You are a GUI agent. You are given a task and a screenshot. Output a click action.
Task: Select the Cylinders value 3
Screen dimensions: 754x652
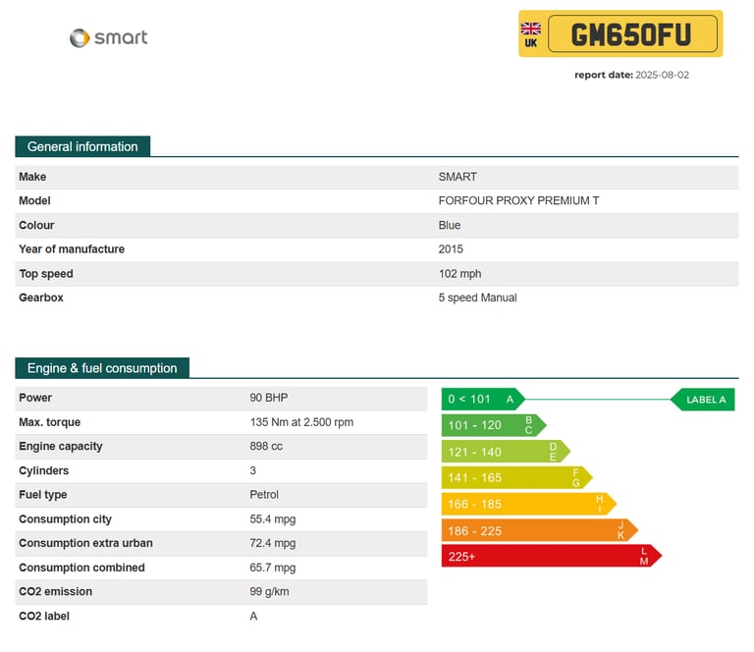(x=253, y=471)
